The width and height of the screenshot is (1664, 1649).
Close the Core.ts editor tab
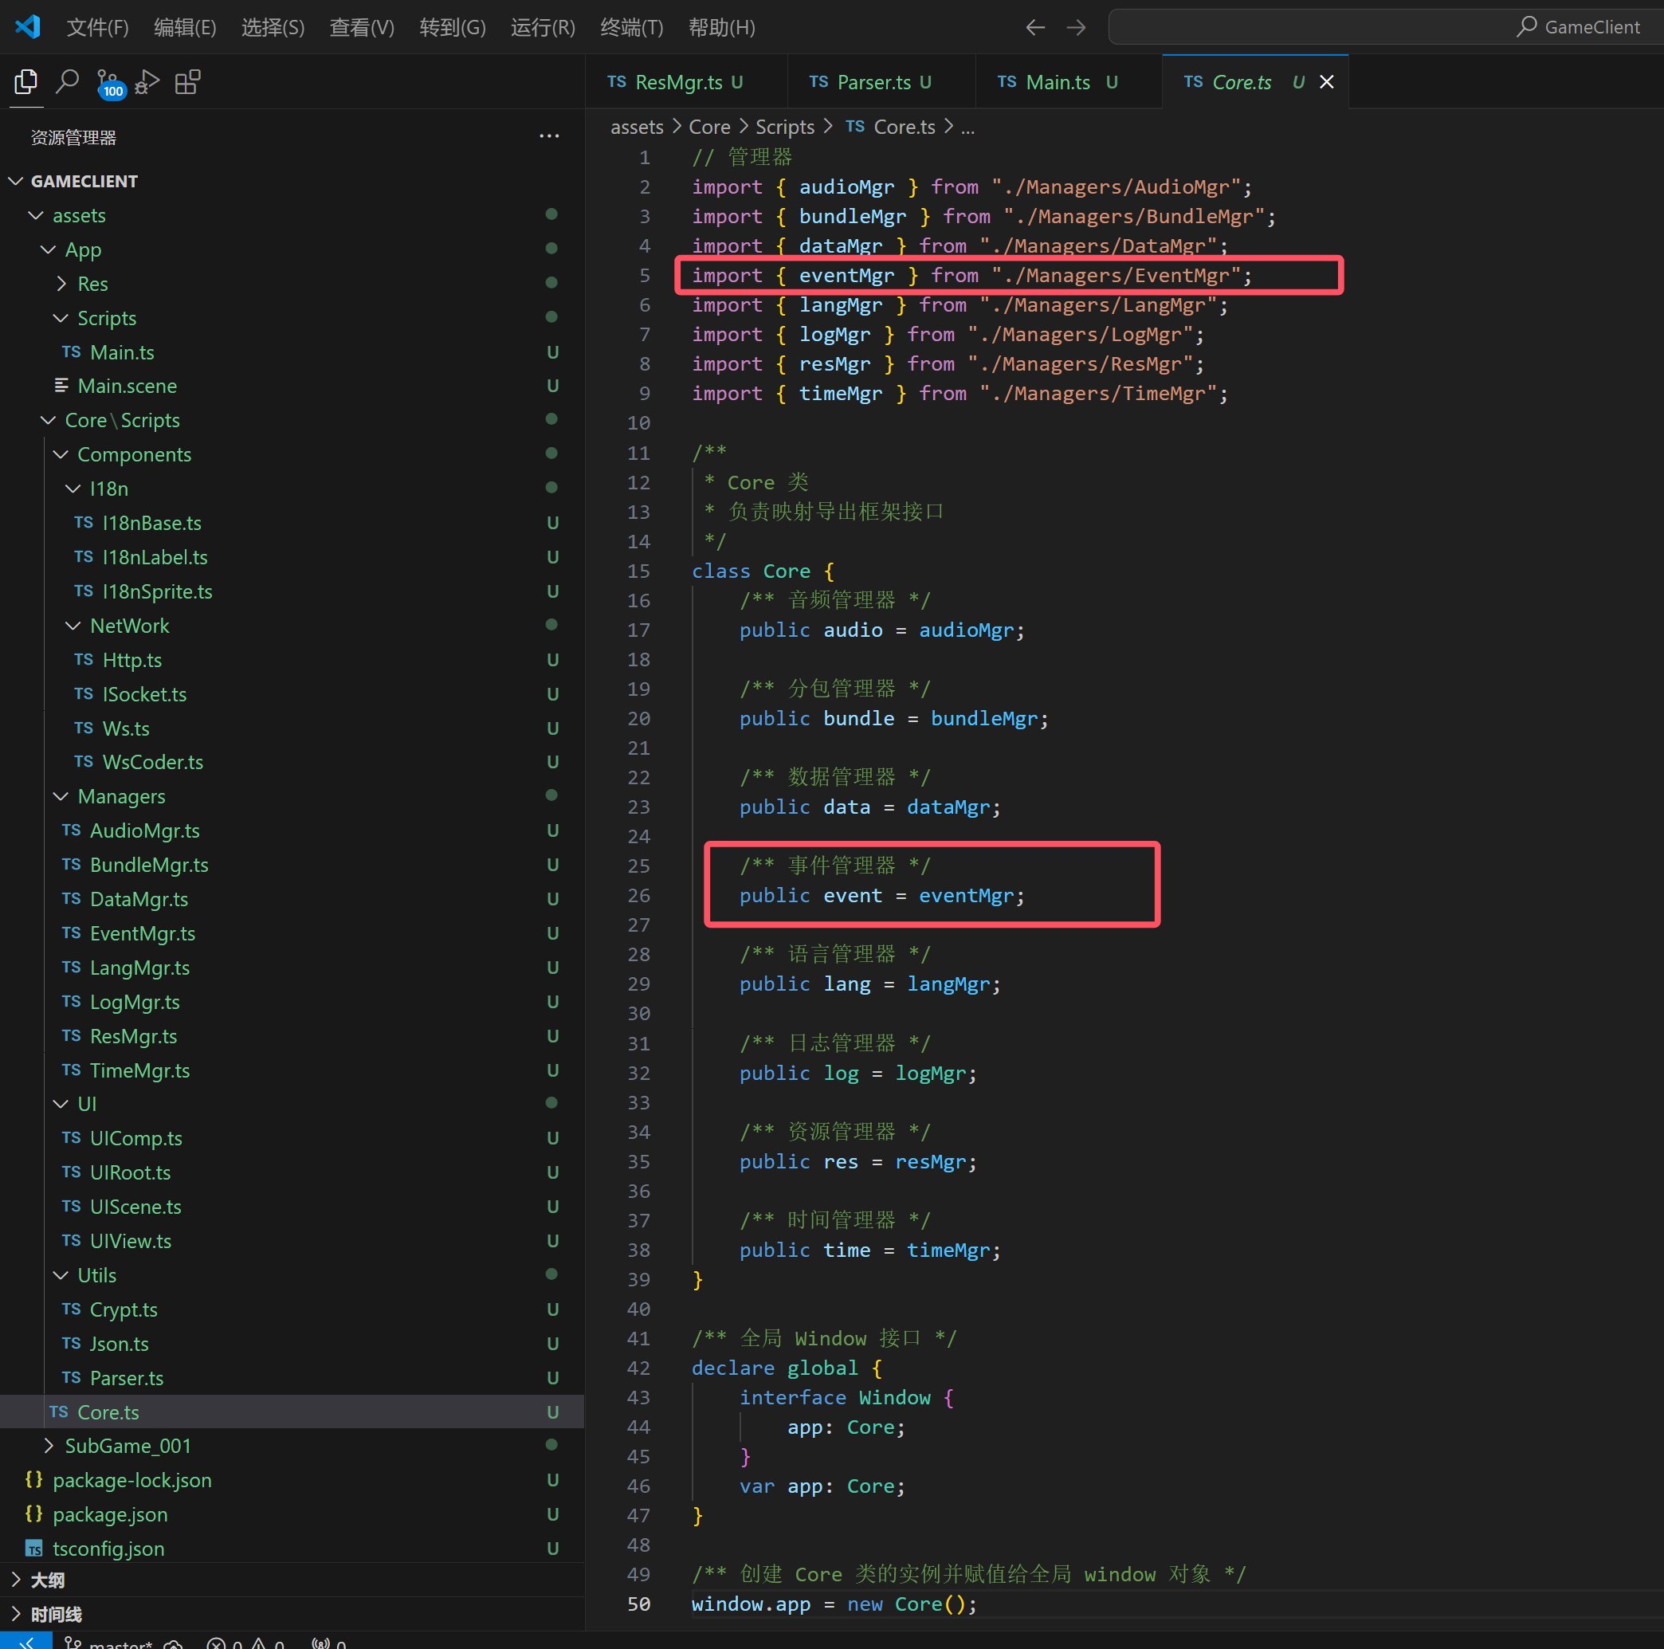[1326, 82]
